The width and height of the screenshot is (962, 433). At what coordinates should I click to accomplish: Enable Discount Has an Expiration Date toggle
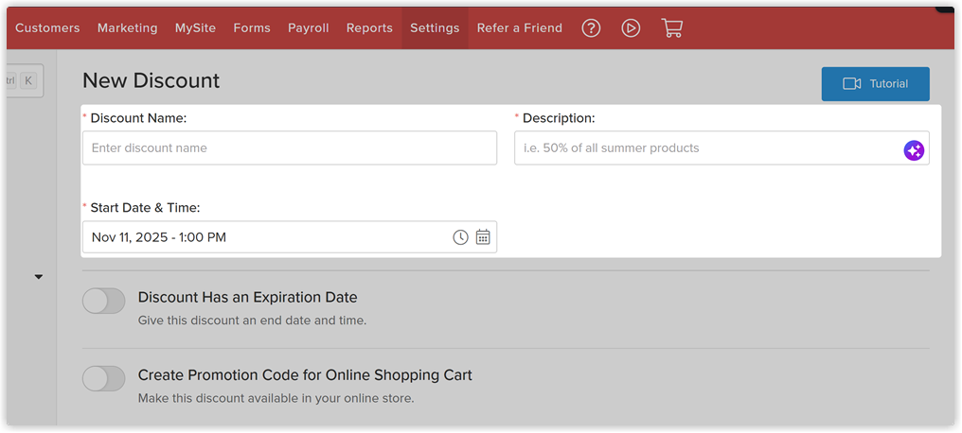click(x=104, y=302)
